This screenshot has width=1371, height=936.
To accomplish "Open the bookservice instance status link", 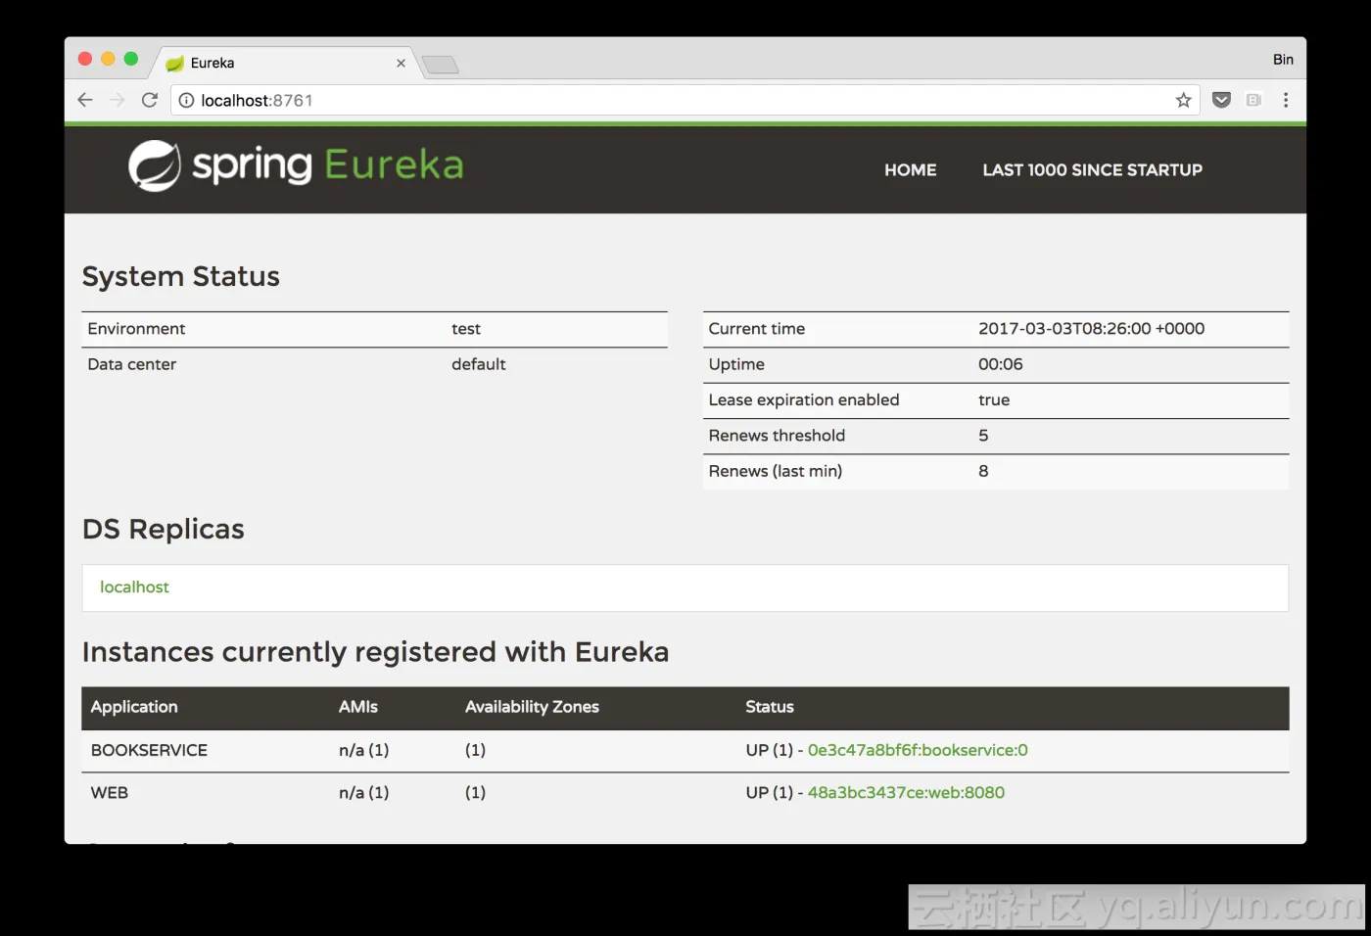I will [x=918, y=750].
